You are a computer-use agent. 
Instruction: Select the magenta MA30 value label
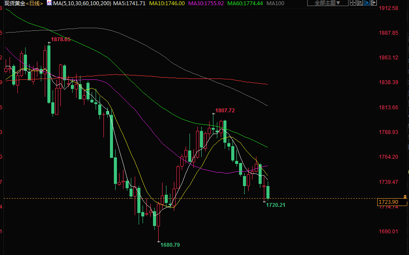pyautogui.click(x=206, y=3)
